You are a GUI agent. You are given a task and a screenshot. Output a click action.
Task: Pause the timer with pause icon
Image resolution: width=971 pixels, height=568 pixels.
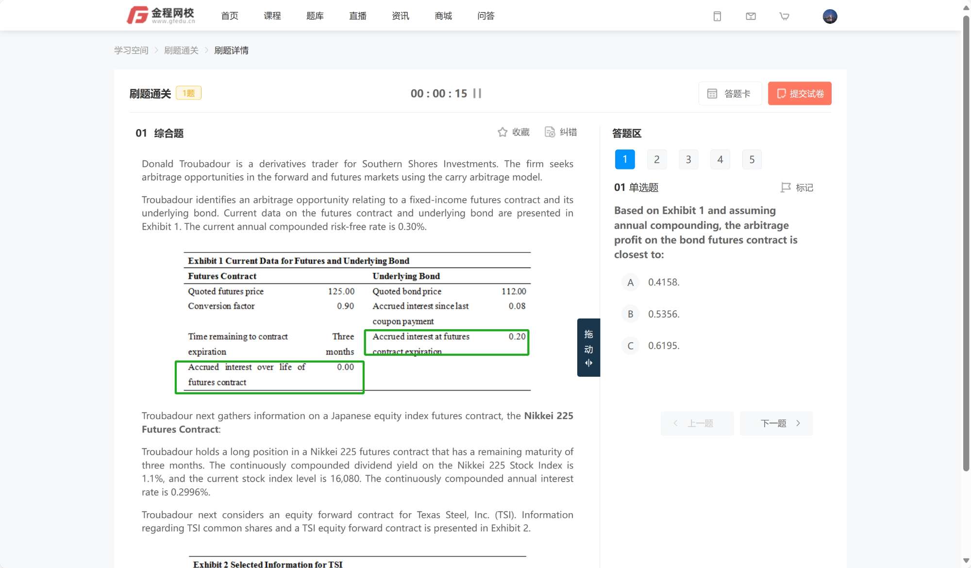tap(477, 93)
